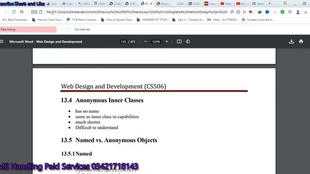310x174 pixels.
Task: Click the 'No matches.' find status text
Action: 82,29
